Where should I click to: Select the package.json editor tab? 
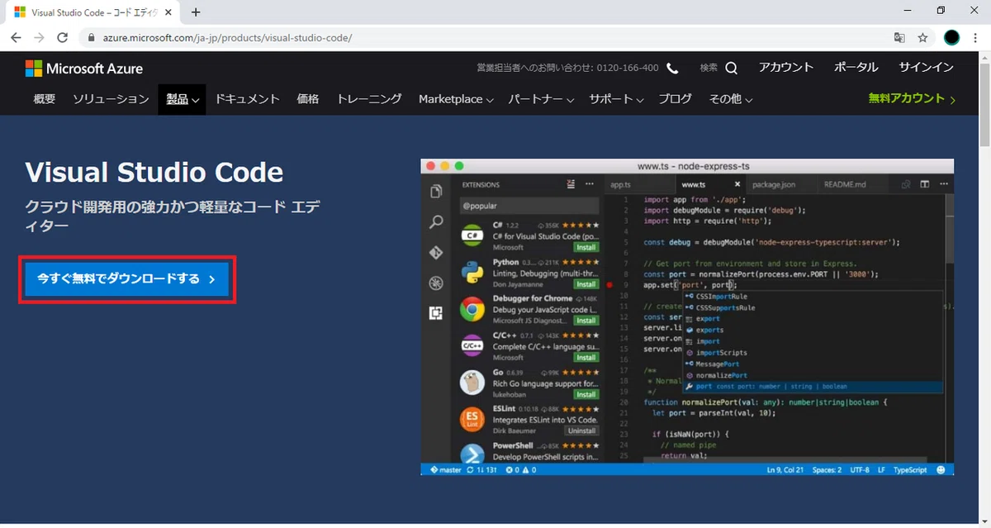[774, 185]
